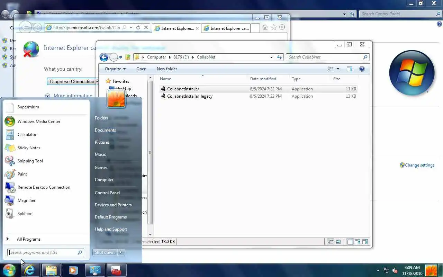Expand the view options dropdown arrow
This screenshot has width=443, height=277.
338,69
